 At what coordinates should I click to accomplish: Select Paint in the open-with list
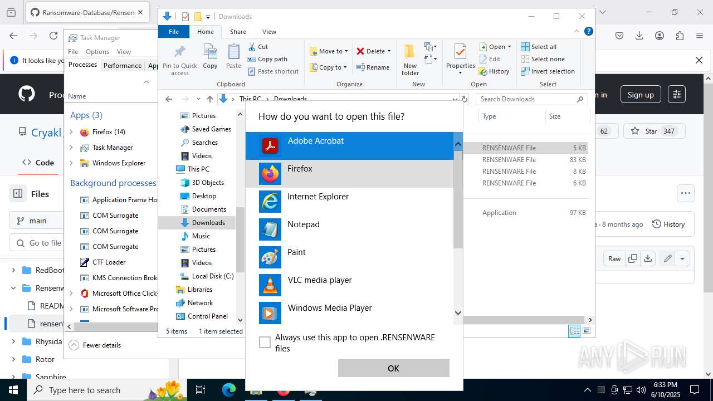click(350, 257)
